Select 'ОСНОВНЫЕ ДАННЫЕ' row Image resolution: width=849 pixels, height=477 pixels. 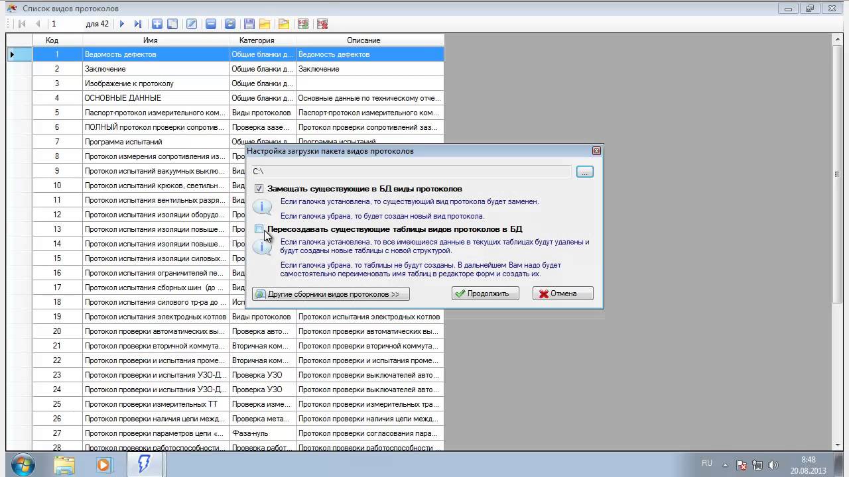[x=156, y=98]
